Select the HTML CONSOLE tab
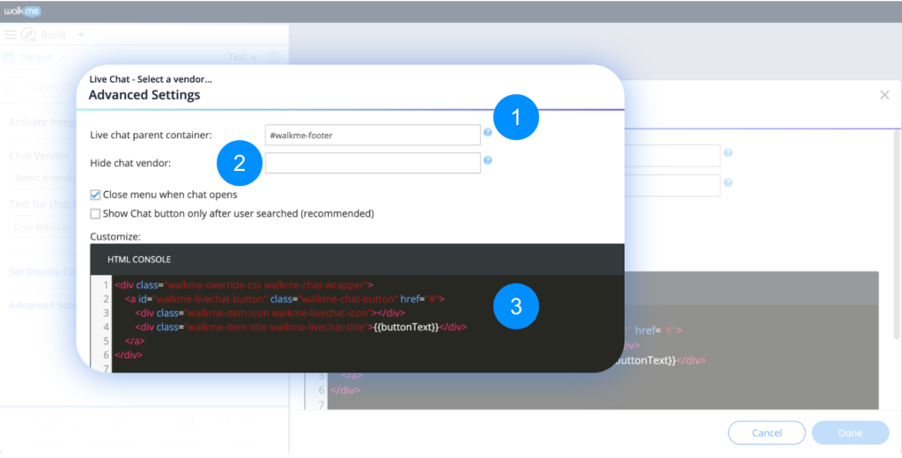 (x=139, y=260)
